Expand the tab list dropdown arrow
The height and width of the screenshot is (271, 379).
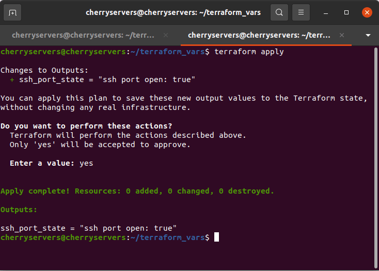[368, 35]
